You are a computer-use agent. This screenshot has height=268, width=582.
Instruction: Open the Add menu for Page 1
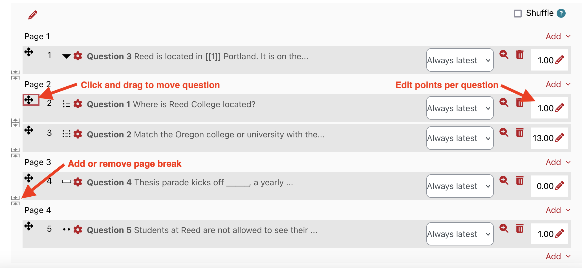point(558,36)
